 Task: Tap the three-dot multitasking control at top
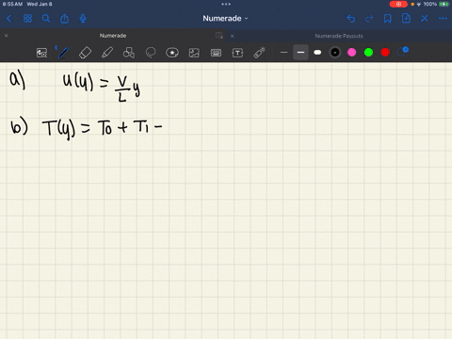coord(226,4)
